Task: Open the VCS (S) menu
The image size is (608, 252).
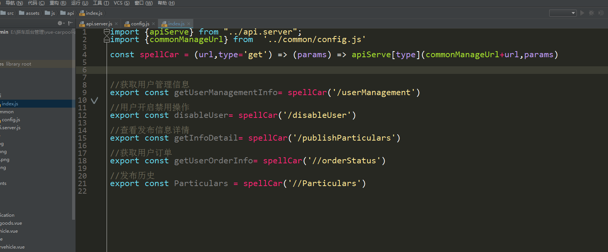Action: coord(121,3)
